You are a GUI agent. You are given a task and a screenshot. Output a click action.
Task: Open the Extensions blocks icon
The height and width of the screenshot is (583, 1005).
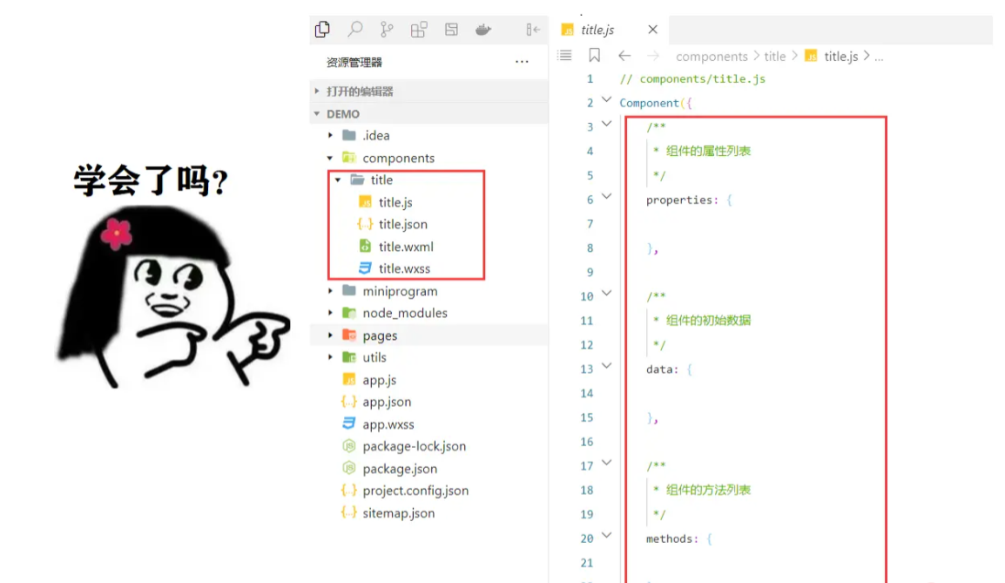pos(419,30)
